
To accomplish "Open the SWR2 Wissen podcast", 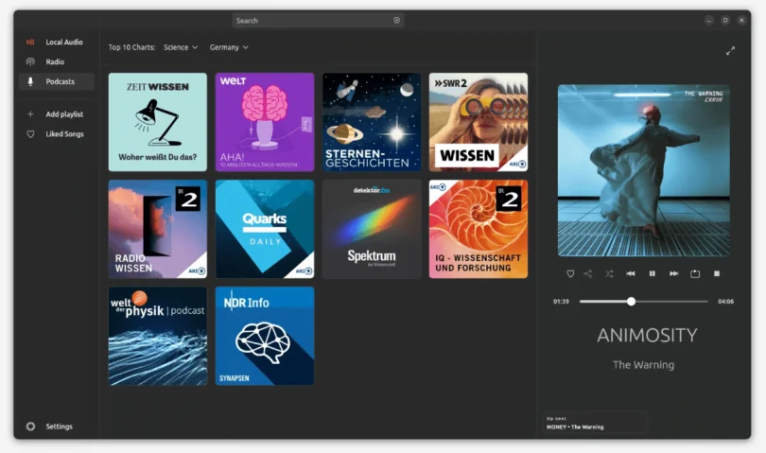I will [479, 122].
